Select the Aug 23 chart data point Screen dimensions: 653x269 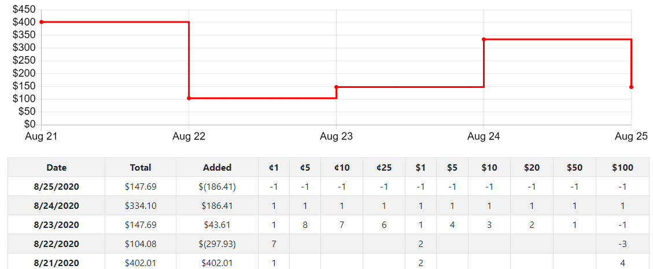pyautogui.click(x=336, y=87)
